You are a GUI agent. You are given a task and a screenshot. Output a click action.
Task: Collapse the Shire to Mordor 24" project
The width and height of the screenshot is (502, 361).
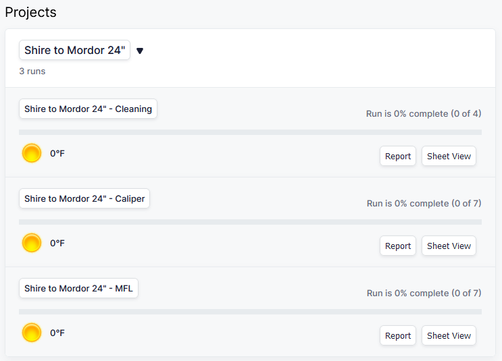coord(140,51)
